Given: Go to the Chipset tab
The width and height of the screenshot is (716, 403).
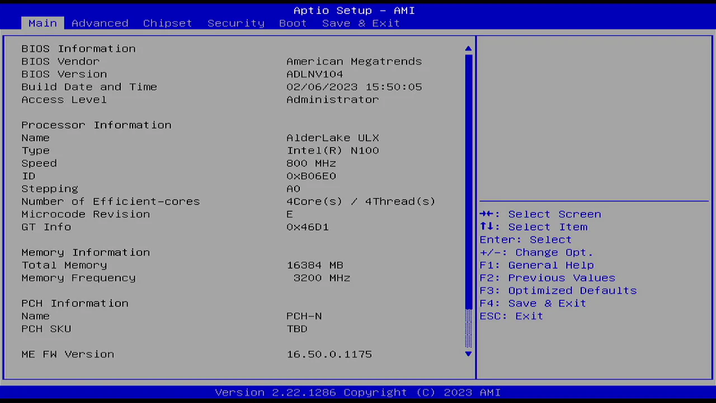Looking at the screenshot, I should coord(167,23).
